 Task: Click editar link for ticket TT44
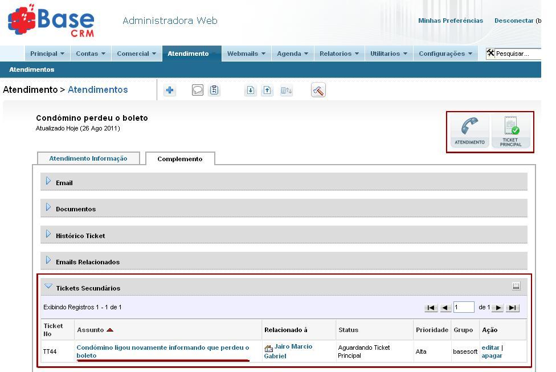point(490,348)
